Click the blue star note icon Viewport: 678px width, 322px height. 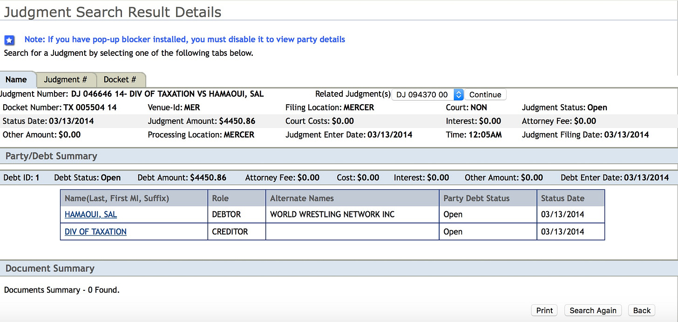pyautogui.click(x=9, y=40)
